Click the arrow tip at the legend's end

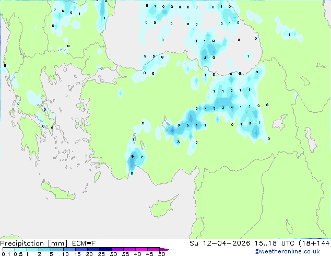[165, 249]
